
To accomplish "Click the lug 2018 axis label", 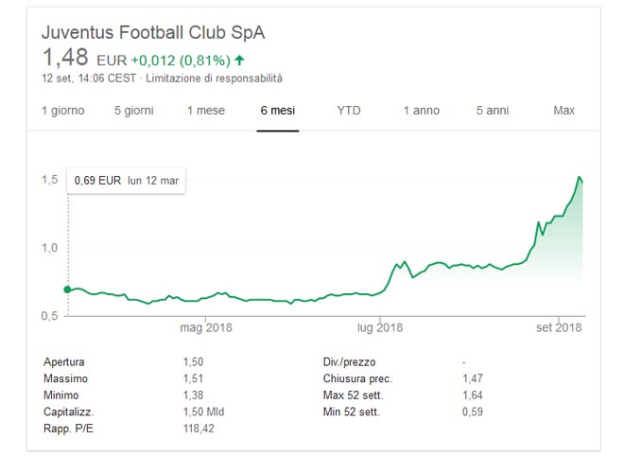I will (379, 328).
